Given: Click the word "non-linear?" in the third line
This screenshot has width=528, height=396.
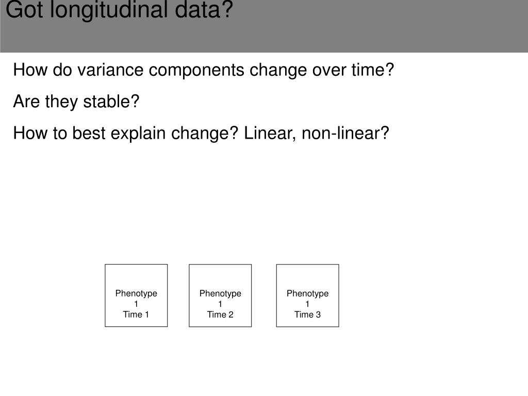Looking at the screenshot, I should (x=345, y=133).
